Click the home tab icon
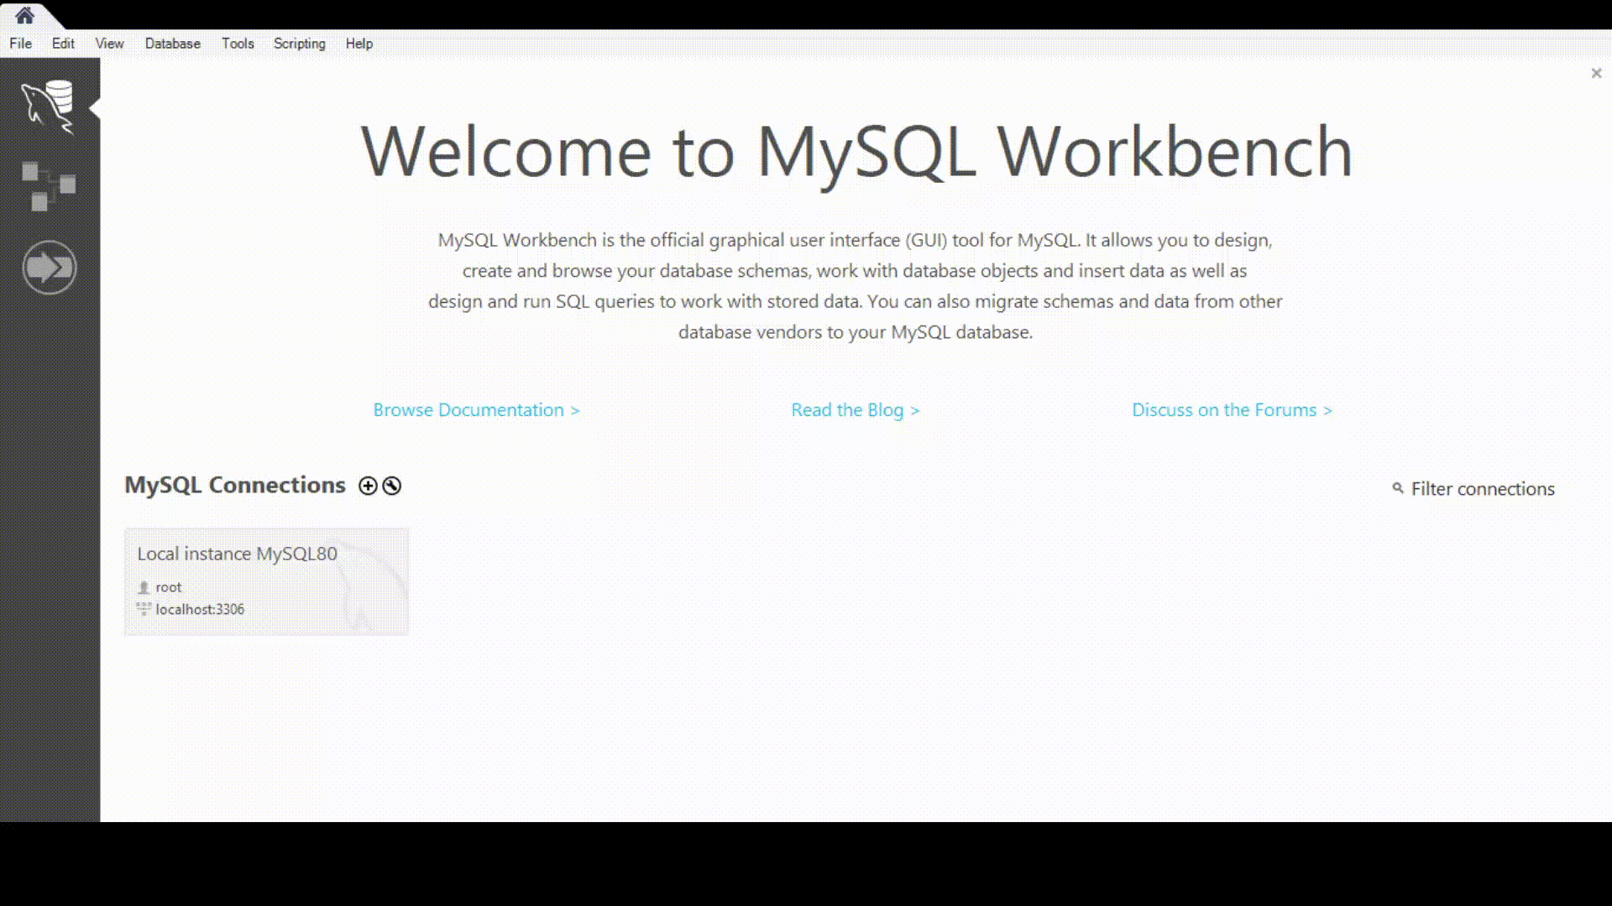 coord(24,15)
